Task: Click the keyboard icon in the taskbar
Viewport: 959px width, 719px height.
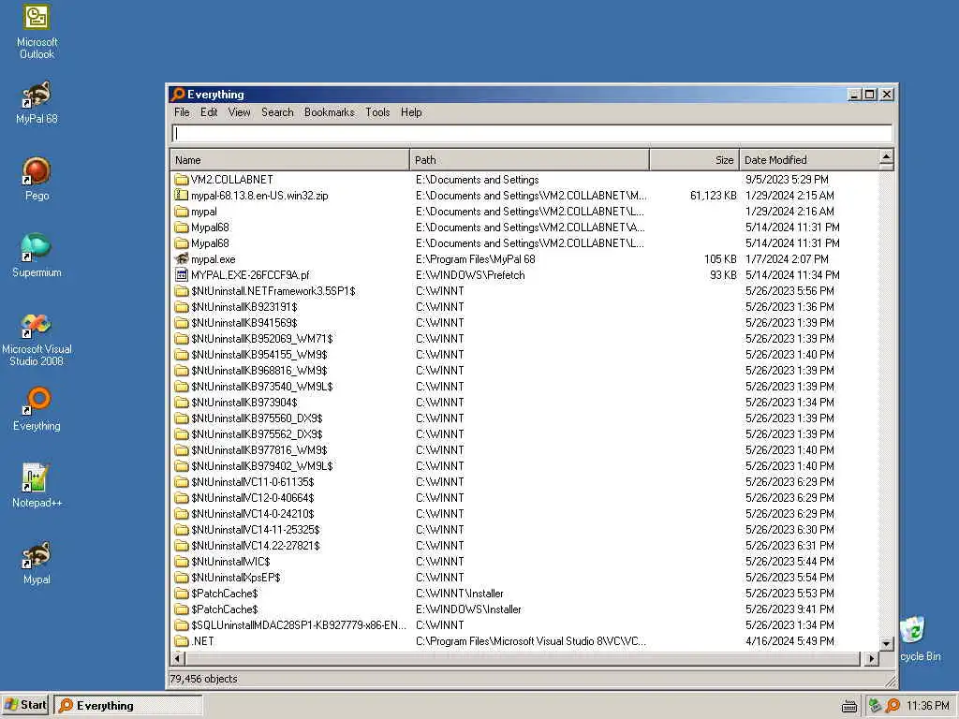Action: [x=848, y=706]
